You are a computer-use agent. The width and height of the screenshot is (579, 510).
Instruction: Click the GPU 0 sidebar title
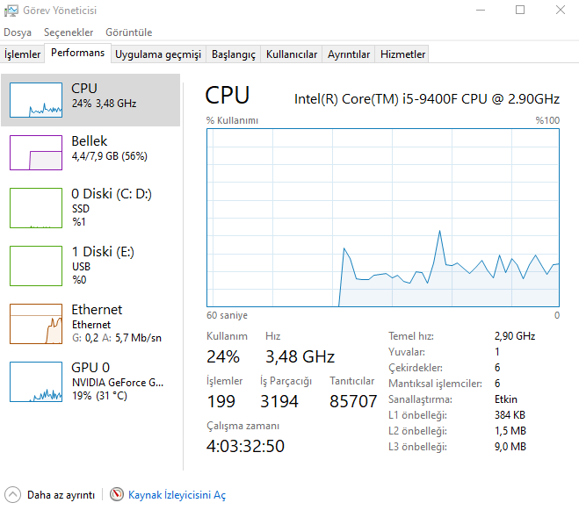pyautogui.click(x=90, y=368)
